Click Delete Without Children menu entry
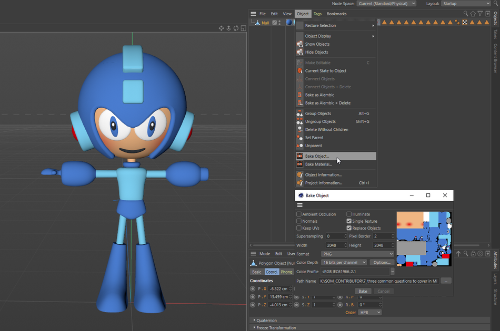500x331 pixels. click(336, 130)
